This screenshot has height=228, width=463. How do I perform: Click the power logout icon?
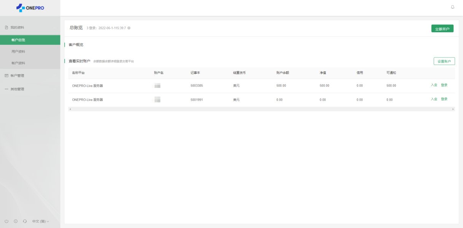tap(6, 221)
